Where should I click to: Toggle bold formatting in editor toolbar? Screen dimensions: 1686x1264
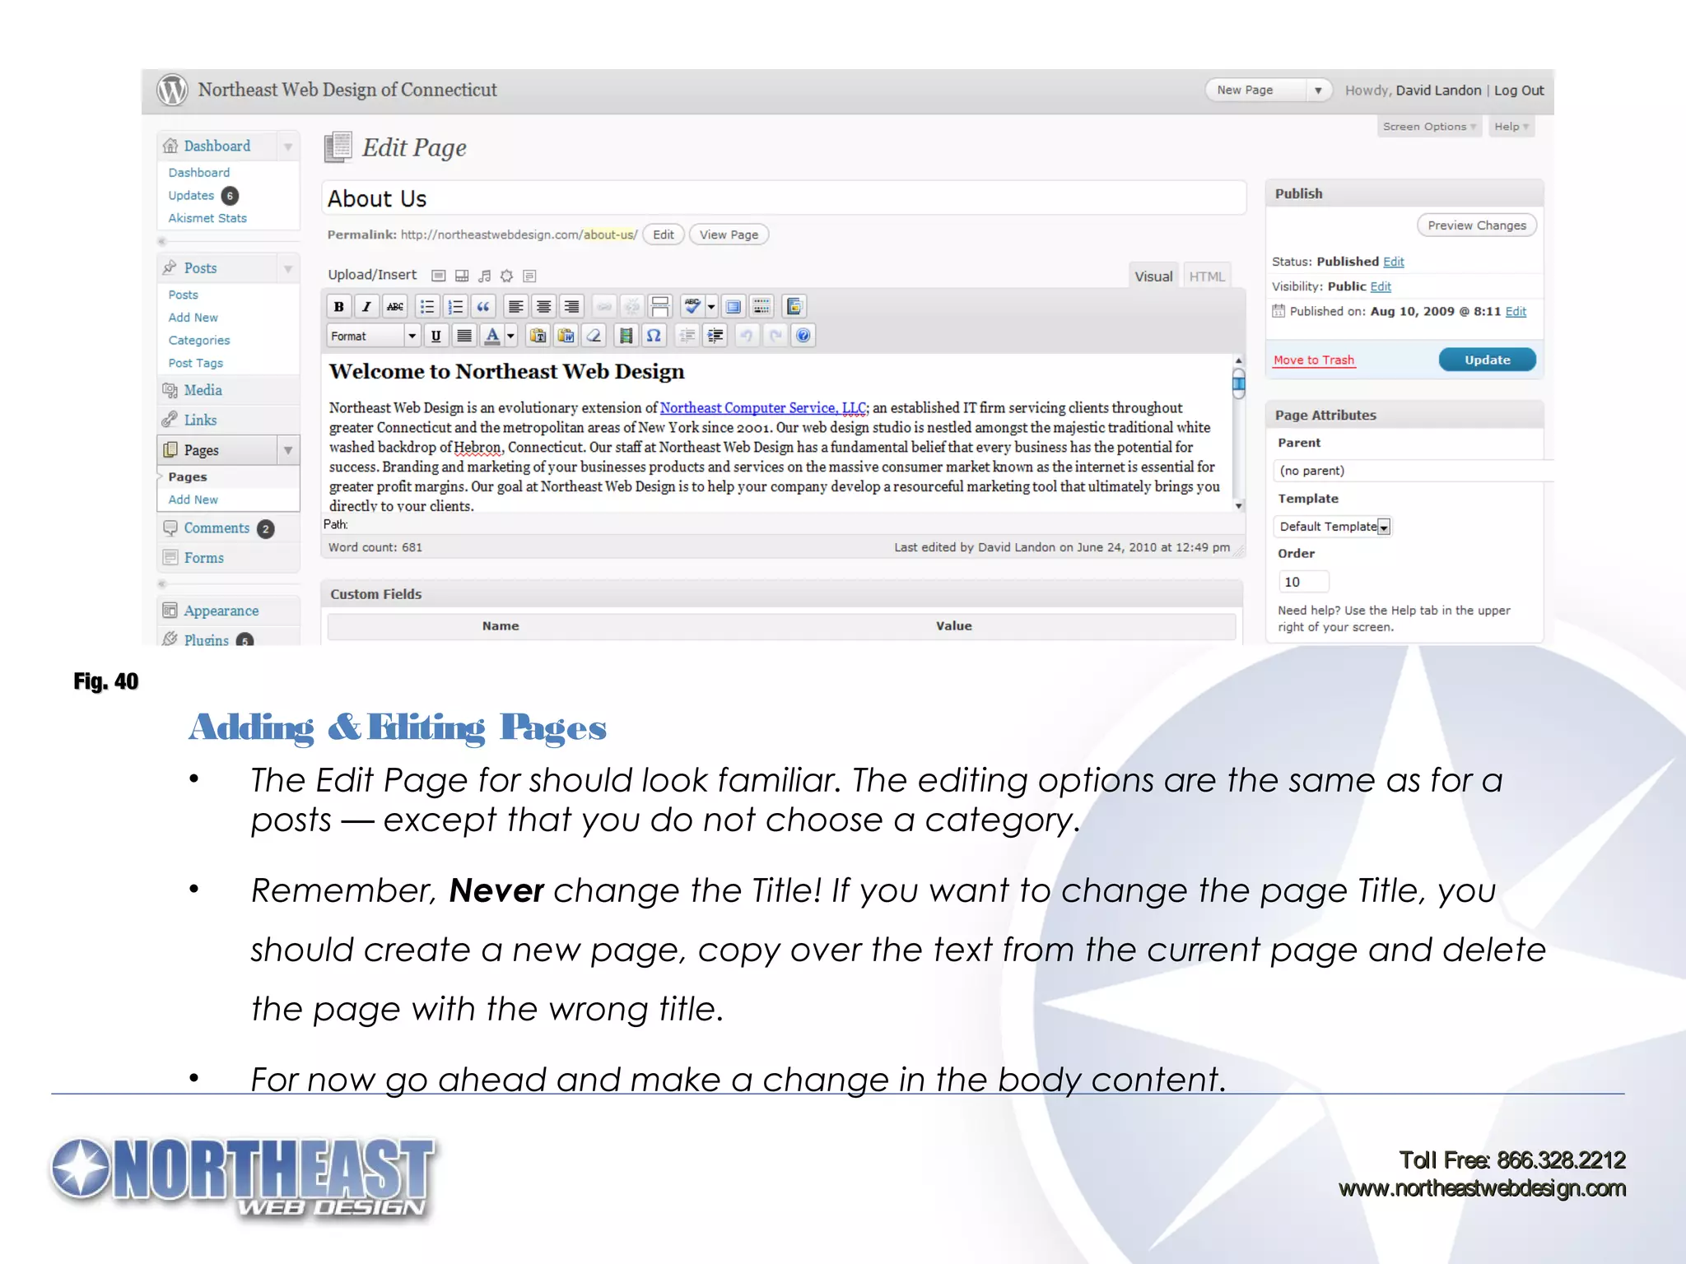338,307
